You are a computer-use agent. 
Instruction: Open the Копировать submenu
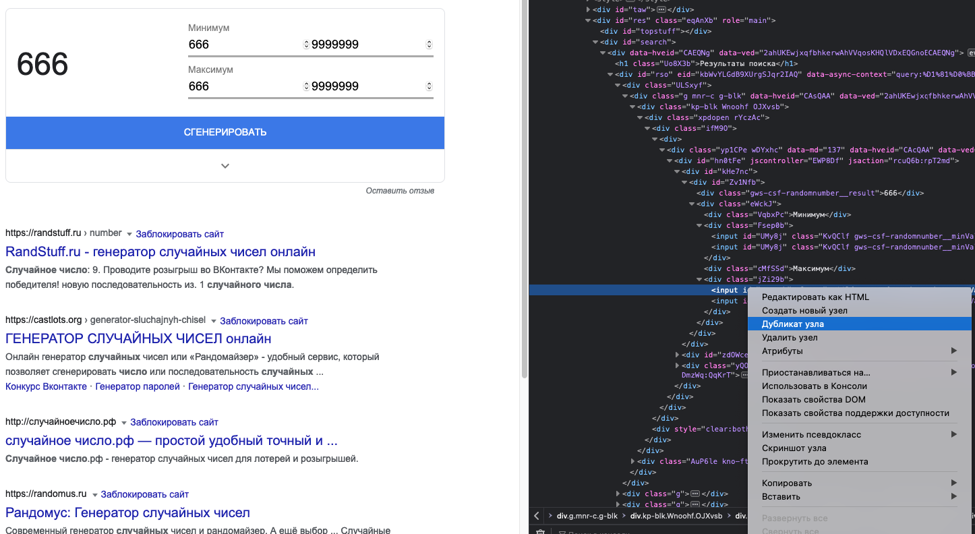860,483
